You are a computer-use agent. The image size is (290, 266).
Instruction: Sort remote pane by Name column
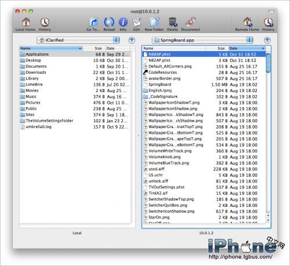174,48
